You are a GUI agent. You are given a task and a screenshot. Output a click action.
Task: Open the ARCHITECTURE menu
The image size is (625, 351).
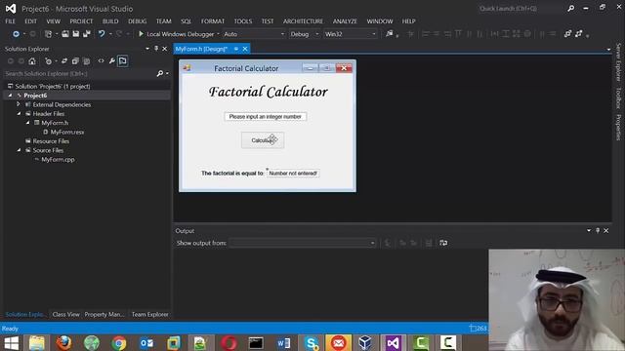coord(303,21)
